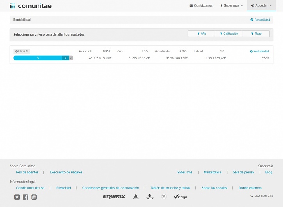
Task: Click the Rentabilidad help icon in the header bar
Action: click(251, 20)
